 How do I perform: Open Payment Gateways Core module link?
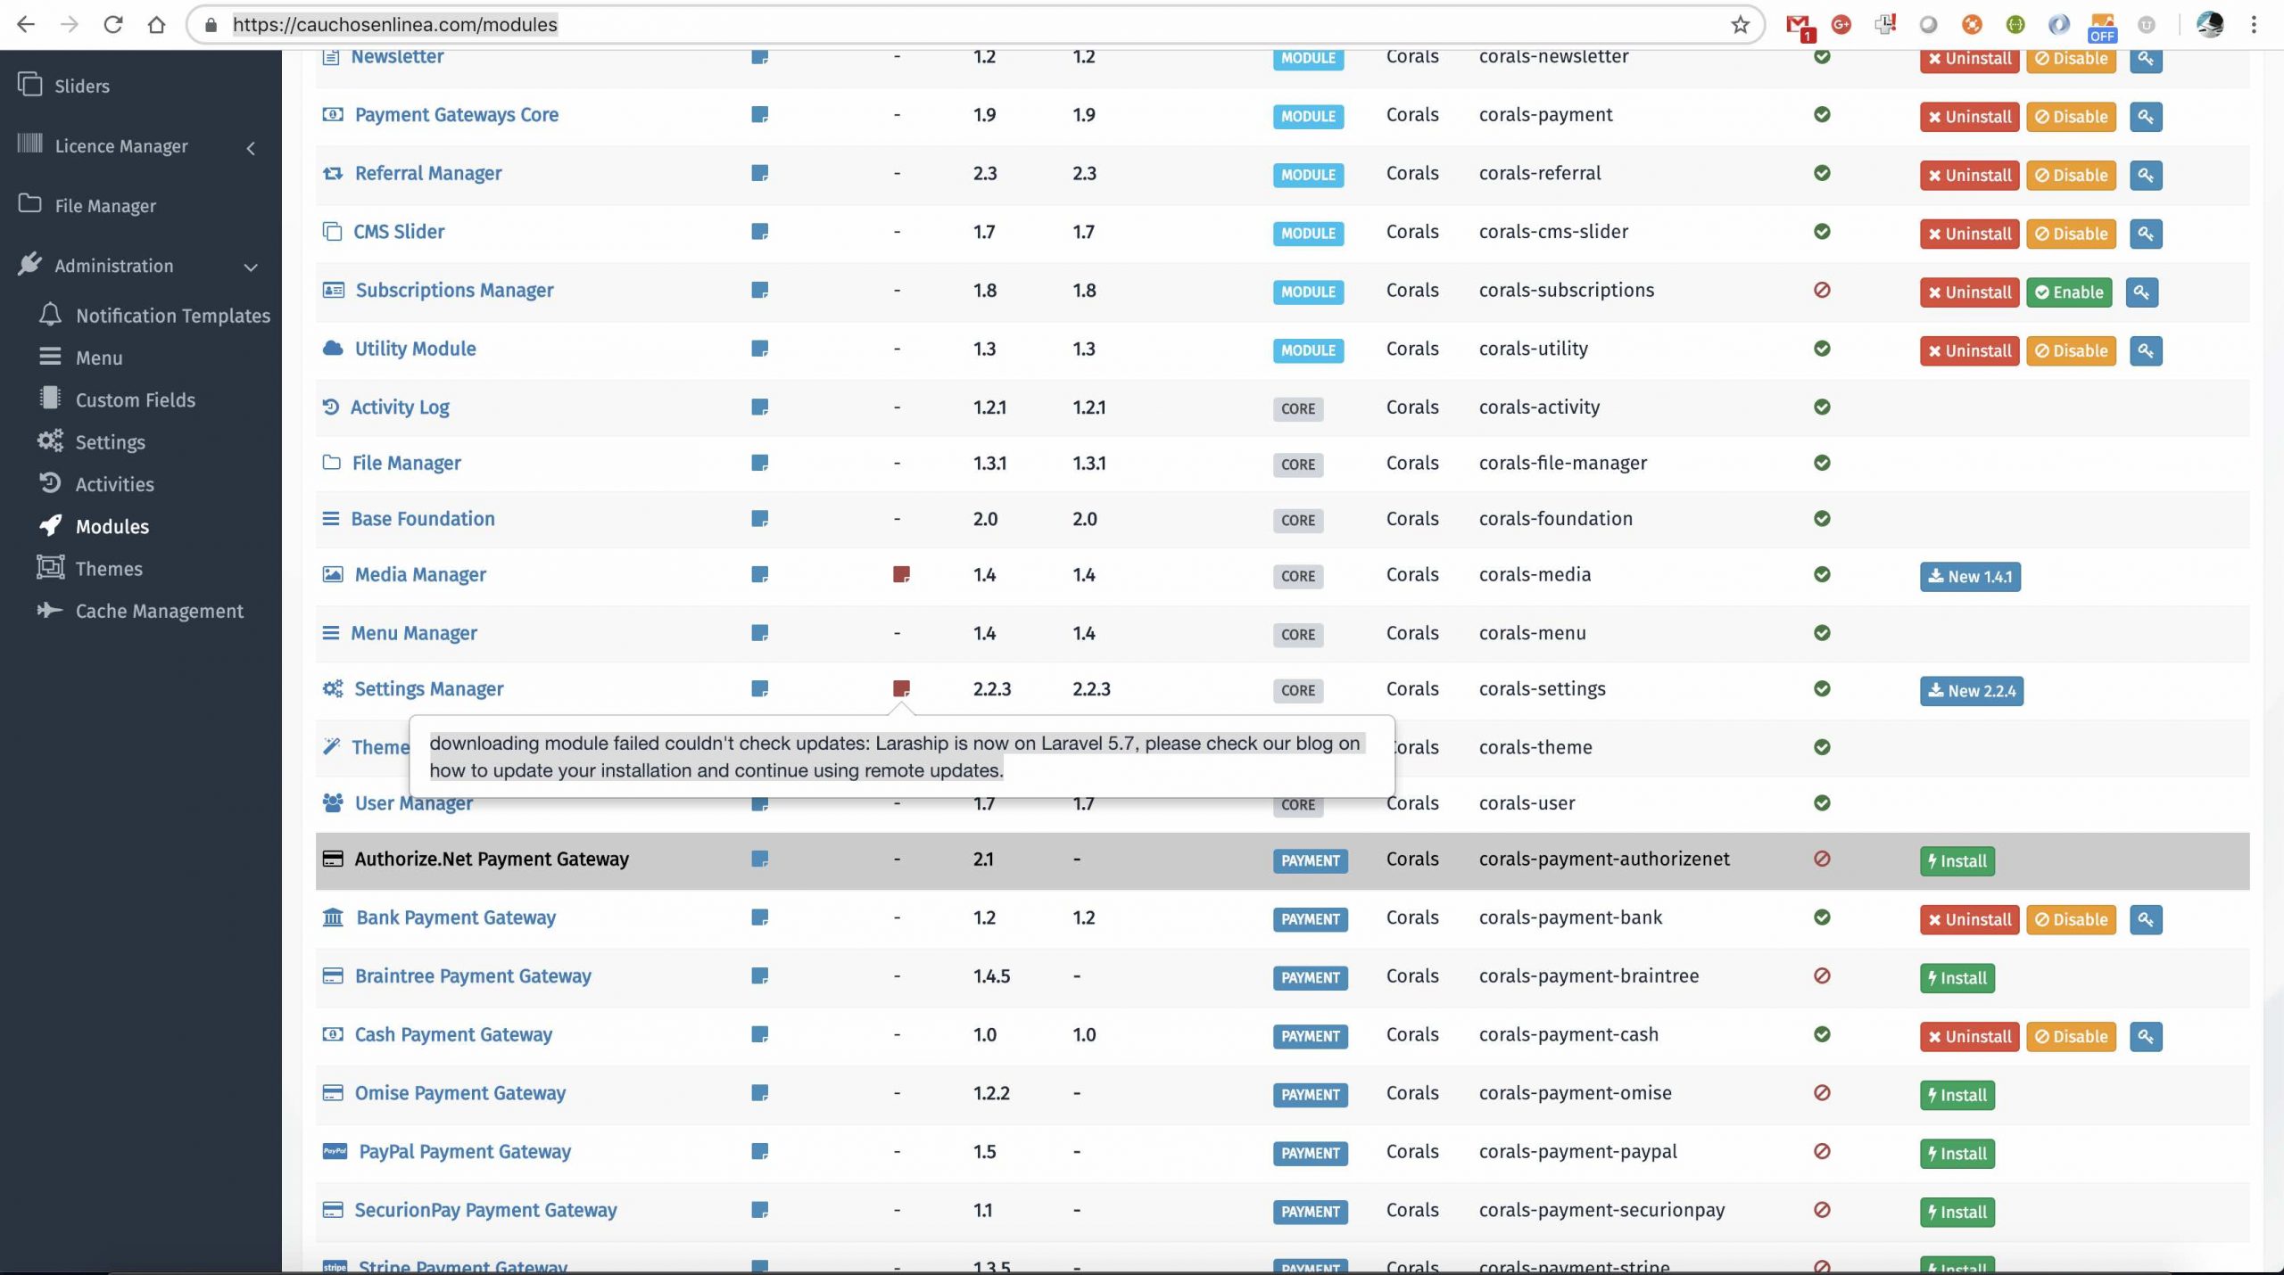tap(456, 114)
